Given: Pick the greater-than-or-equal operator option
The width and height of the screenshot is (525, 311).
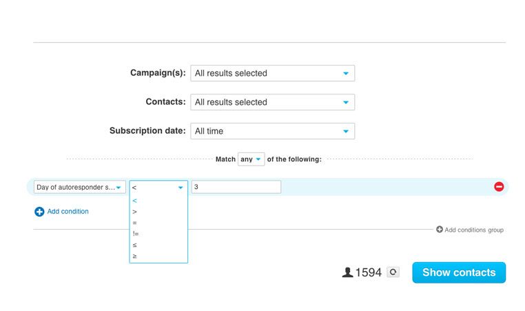Looking at the screenshot, I should point(134,256).
